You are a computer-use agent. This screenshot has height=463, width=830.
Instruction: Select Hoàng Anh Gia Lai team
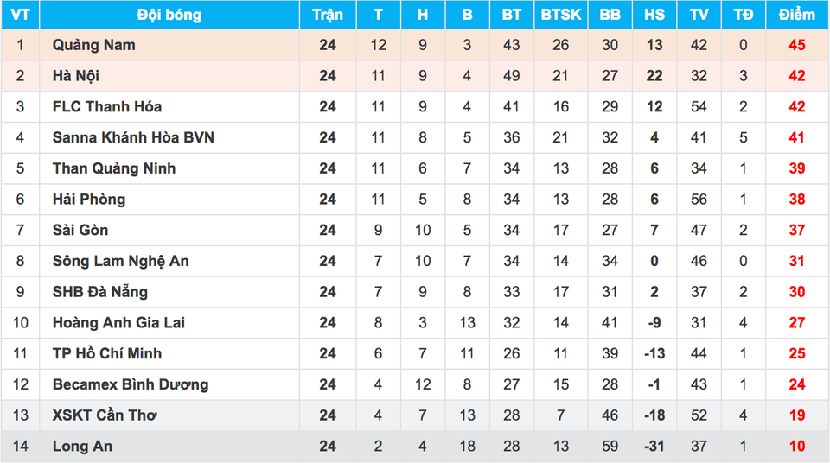(x=118, y=323)
